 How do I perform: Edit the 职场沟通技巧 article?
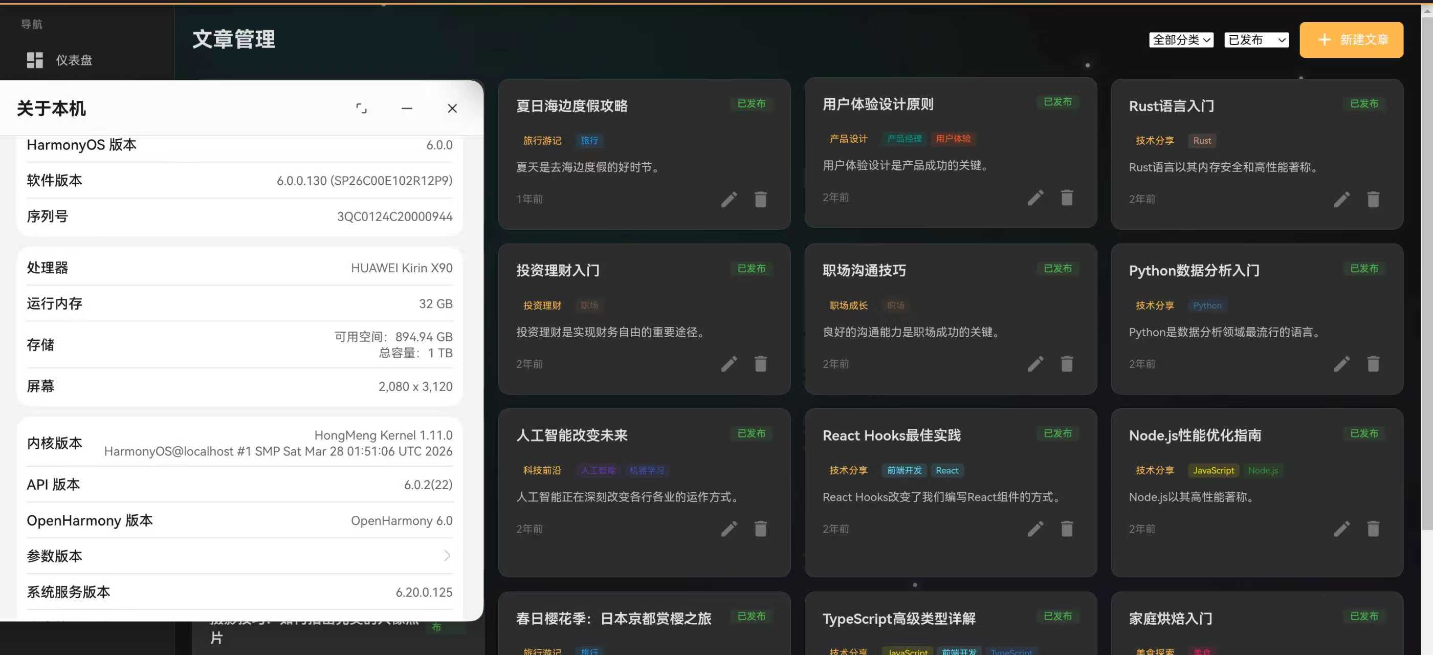pos(1035,364)
